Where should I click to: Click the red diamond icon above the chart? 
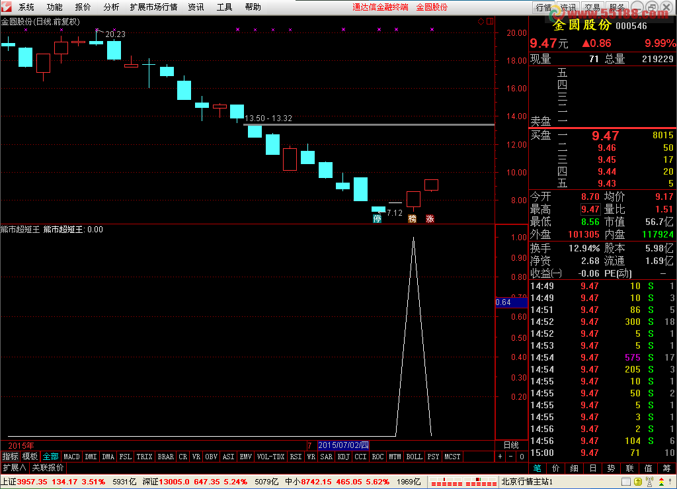click(x=481, y=21)
